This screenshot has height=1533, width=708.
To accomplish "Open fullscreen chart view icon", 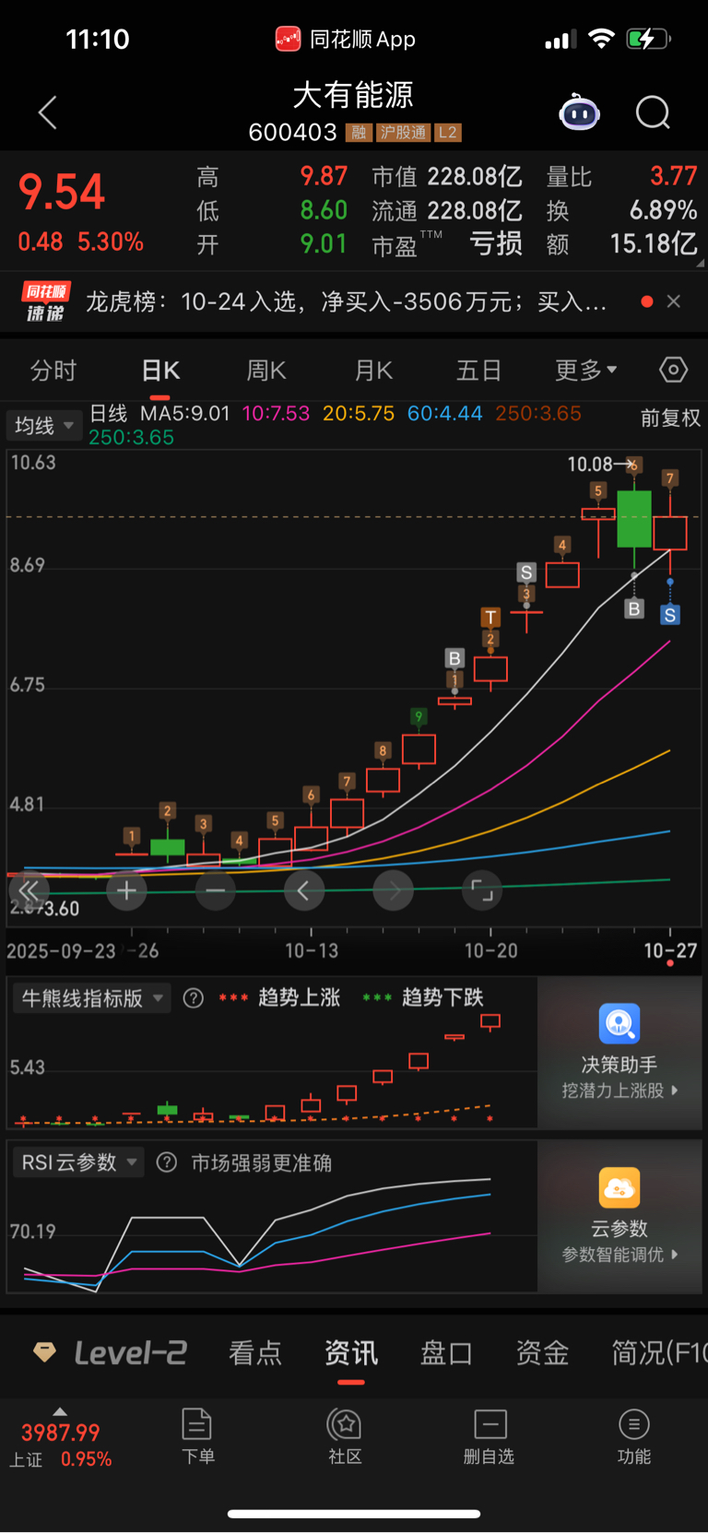I will (x=482, y=890).
